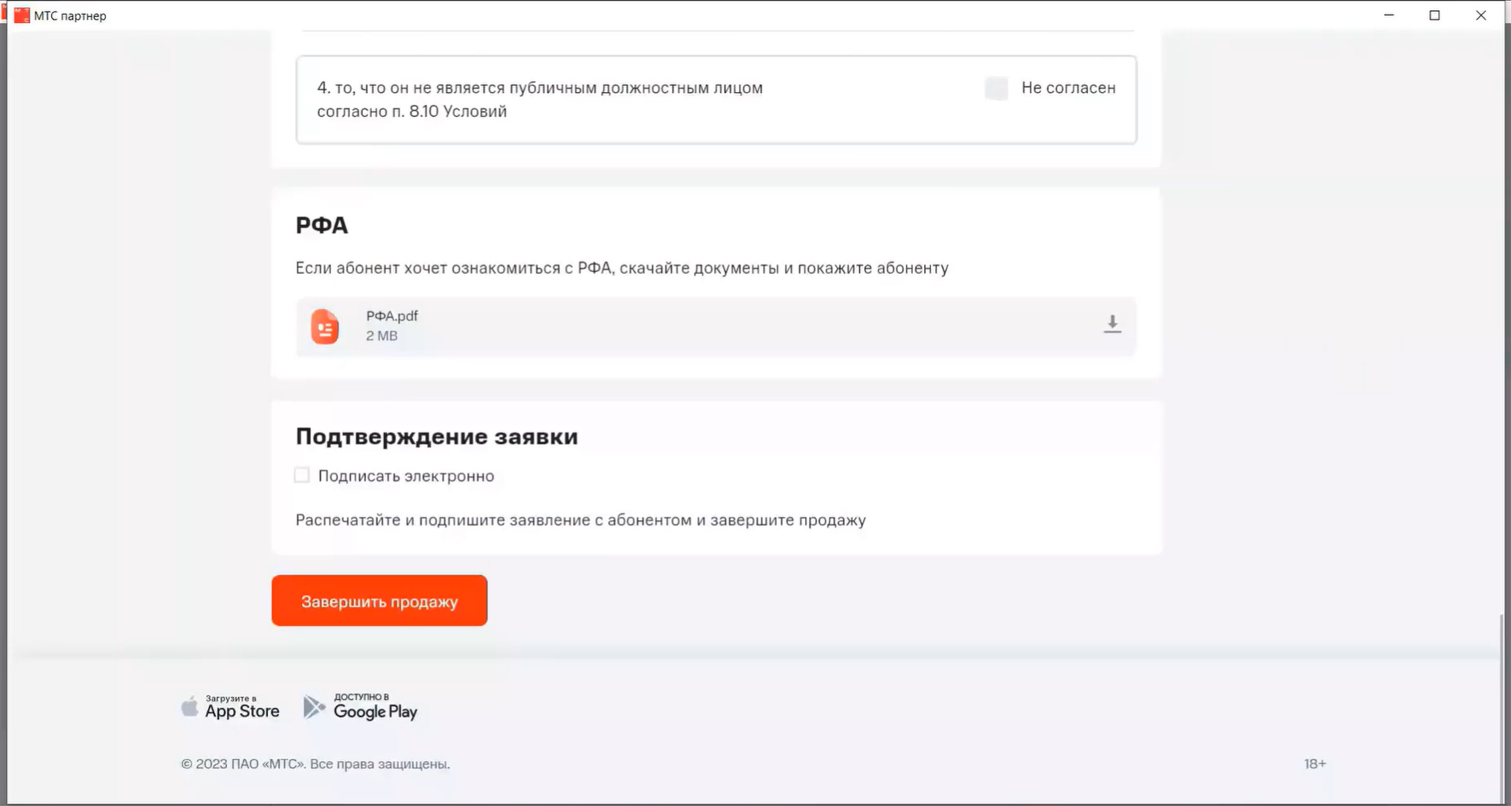Open the App Store download badge
Screen dimensions: 1511x806
coord(230,707)
